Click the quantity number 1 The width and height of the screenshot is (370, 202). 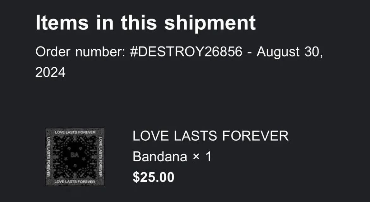pos(208,157)
